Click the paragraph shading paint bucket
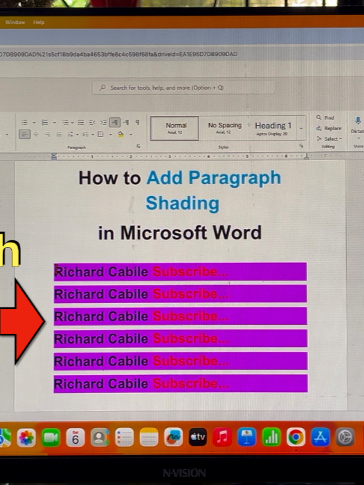Screen dimensions: 364x485 tap(121, 134)
